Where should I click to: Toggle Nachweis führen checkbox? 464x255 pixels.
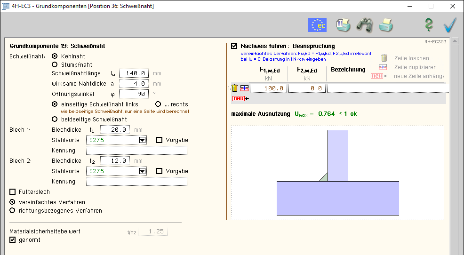(234, 46)
